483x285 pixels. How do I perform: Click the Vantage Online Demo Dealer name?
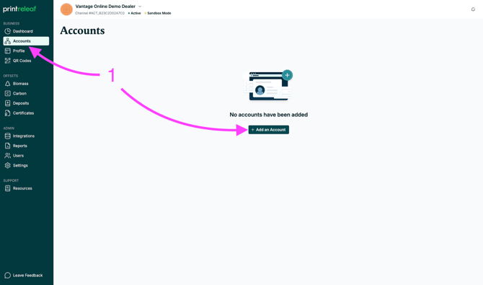(105, 6)
